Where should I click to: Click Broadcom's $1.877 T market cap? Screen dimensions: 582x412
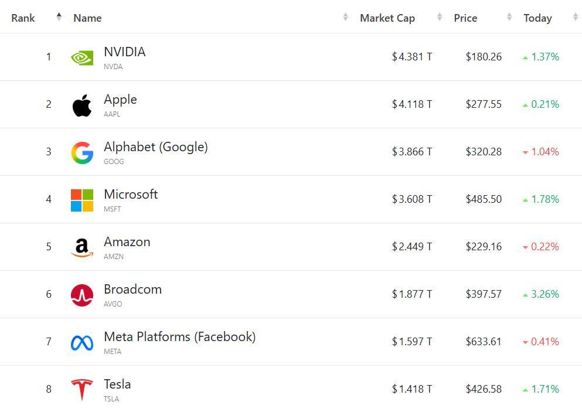point(412,294)
